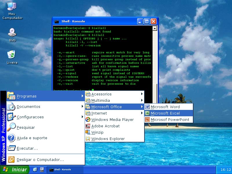Click the Executar window icon
Screen dimensions: 232x174
(x=11, y=148)
